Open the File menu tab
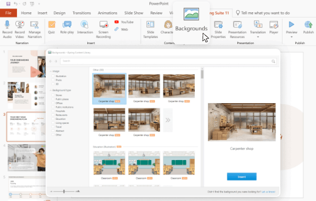Viewport: 316px width, 201px height. (x=9, y=13)
